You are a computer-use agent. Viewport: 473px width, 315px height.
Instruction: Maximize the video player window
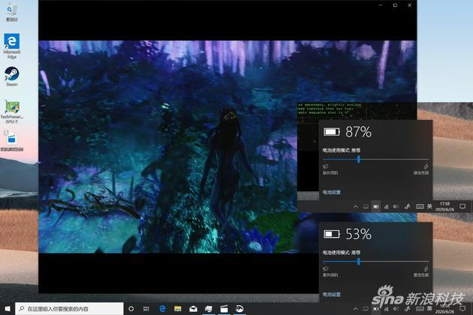[x=395, y=5]
